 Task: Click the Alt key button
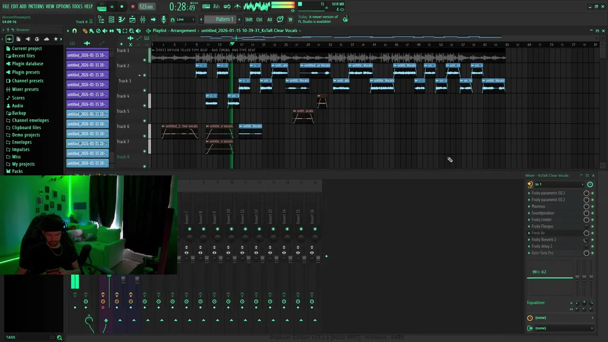click(x=269, y=19)
